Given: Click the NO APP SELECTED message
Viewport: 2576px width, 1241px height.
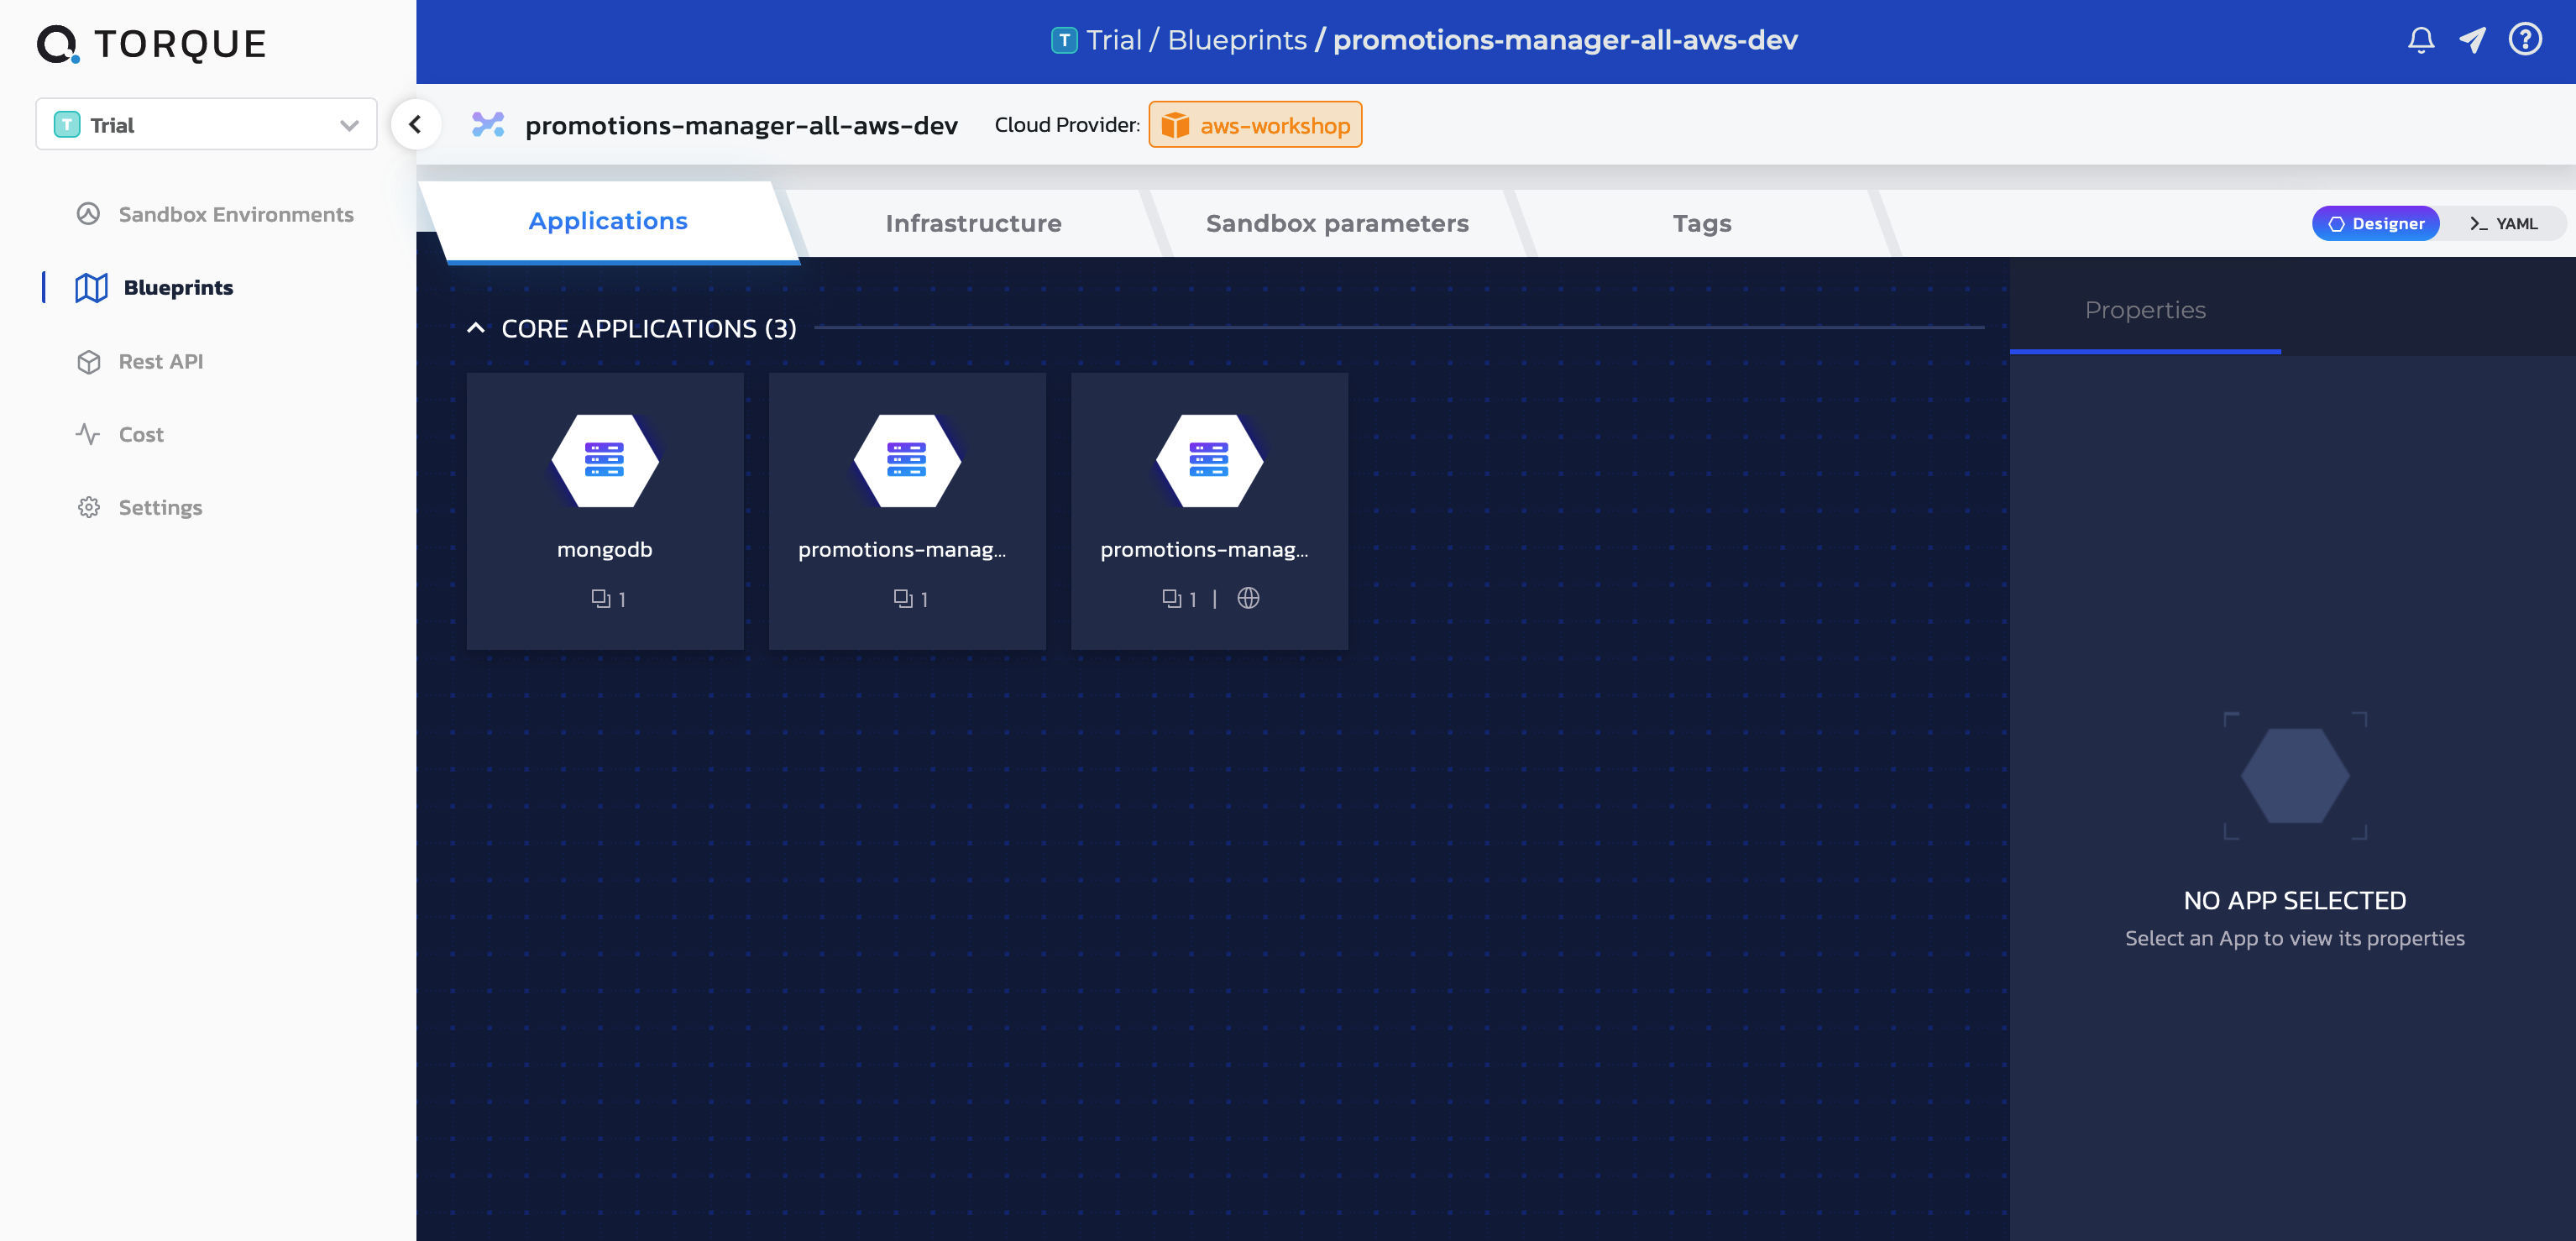Looking at the screenshot, I should [2295, 901].
